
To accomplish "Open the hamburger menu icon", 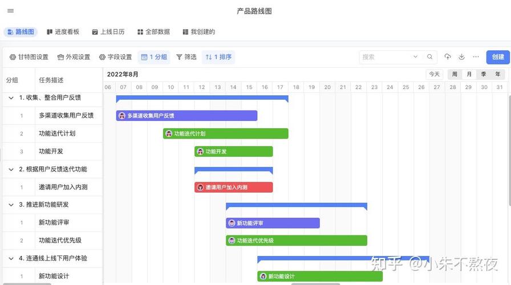I will pos(10,11).
